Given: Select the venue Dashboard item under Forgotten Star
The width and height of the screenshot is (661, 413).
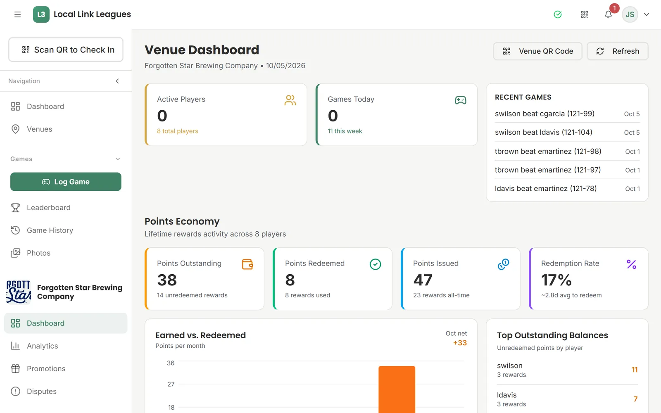Looking at the screenshot, I should (66, 323).
